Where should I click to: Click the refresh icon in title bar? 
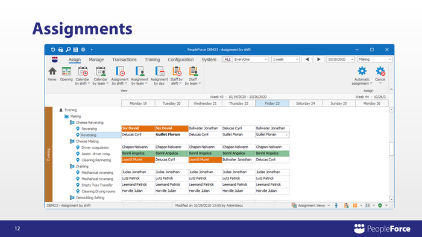tap(53, 50)
